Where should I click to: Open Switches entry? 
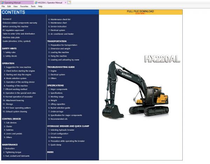pyautogui.click(x=8, y=130)
